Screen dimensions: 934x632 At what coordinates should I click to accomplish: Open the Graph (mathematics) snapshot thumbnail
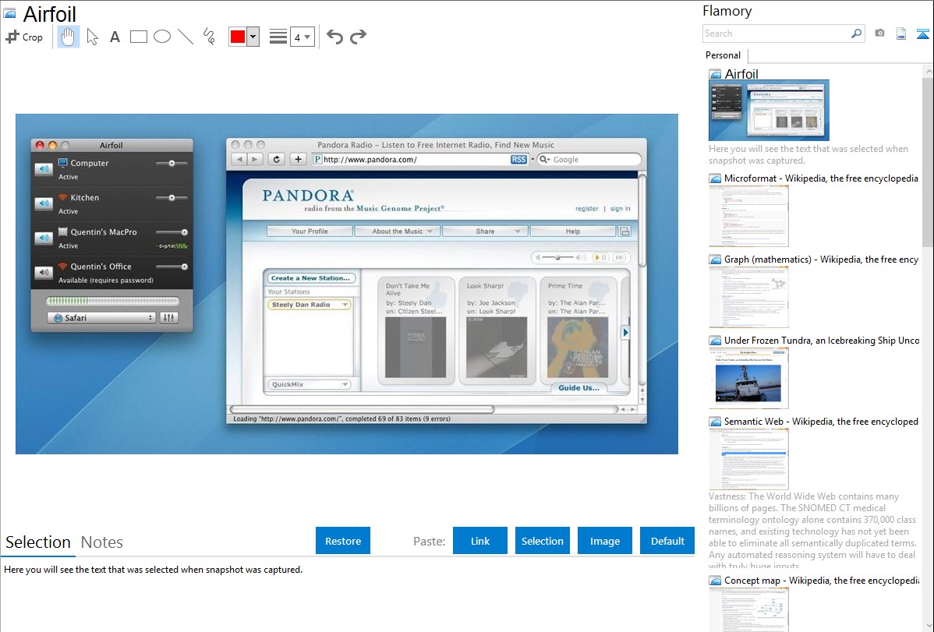(748, 297)
